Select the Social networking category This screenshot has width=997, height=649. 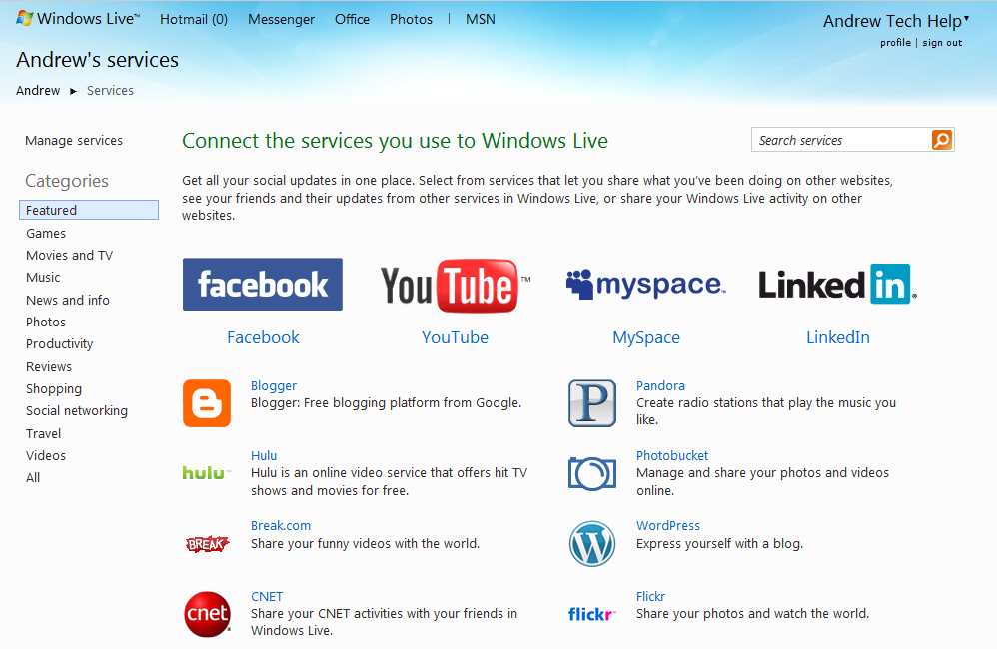coord(76,411)
